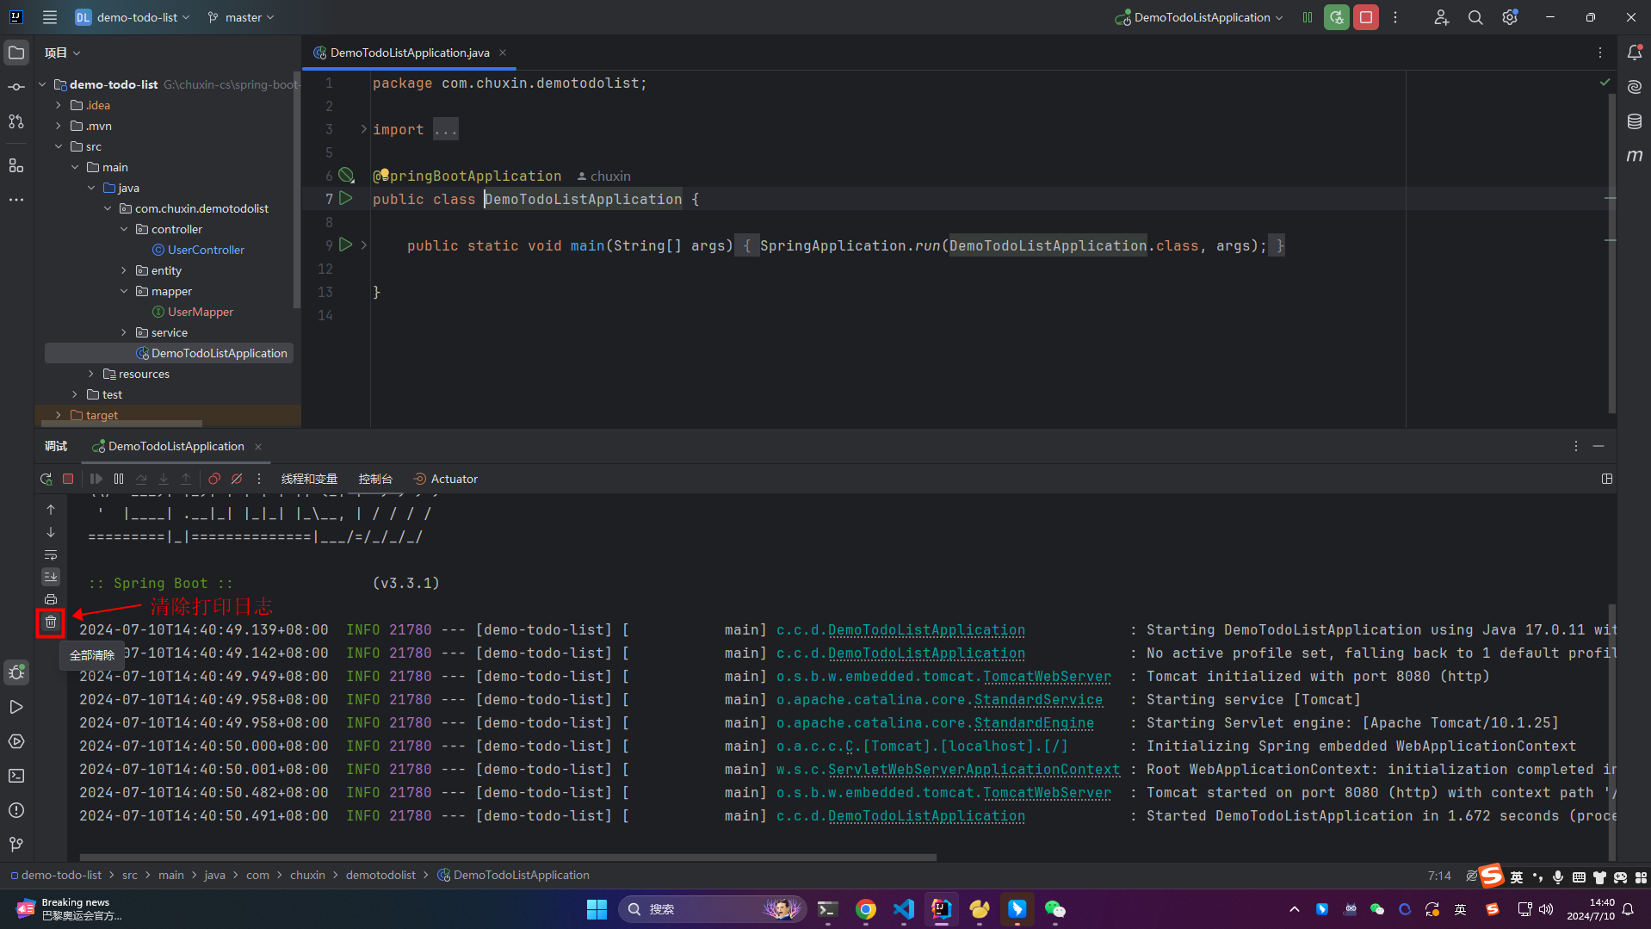
Task: Expand the entity package
Action: tap(124, 270)
